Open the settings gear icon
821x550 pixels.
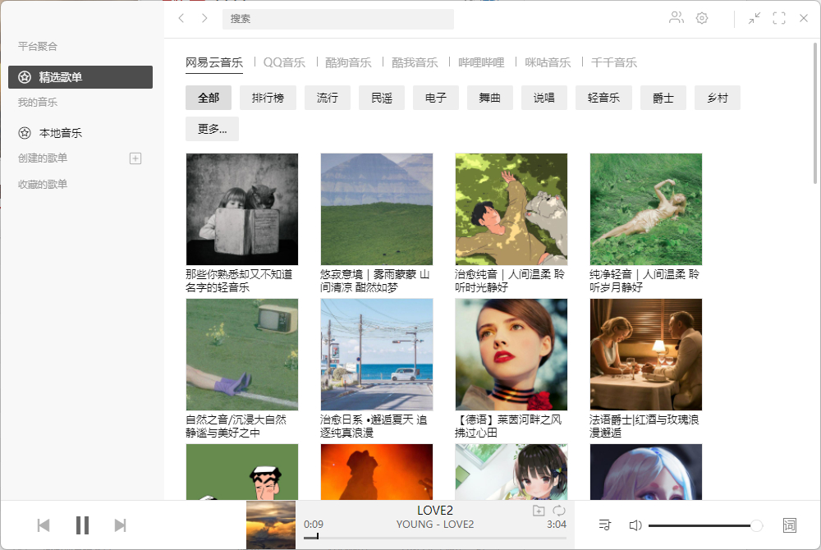[702, 18]
